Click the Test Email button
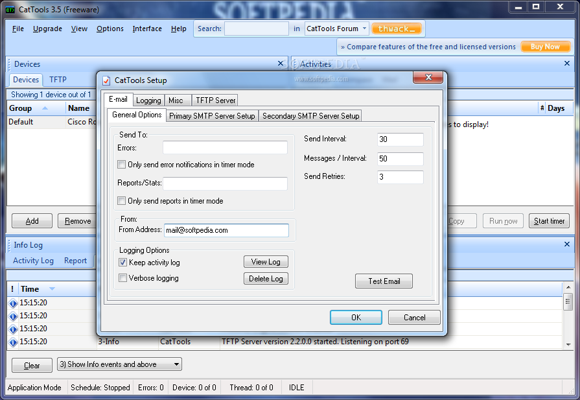The image size is (580, 400). [x=384, y=281]
